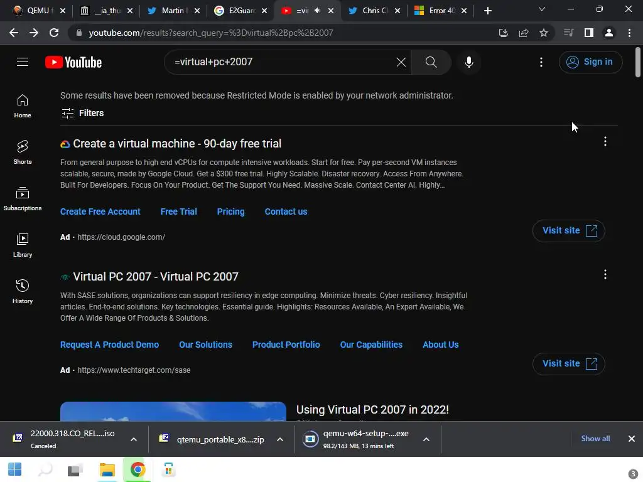Open the Create a virtual machine ad title
The height and width of the screenshot is (482, 643).
click(176, 144)
